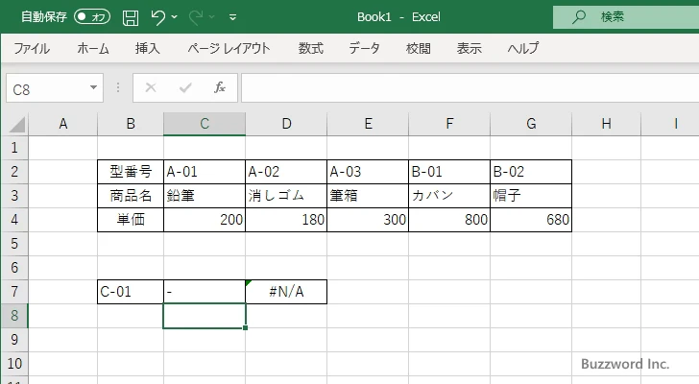
Task: Click the Enter checkmark icon in formula bar
Action: coord(185,87)
